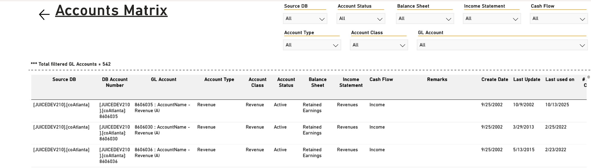Expand the GL Account dropdown
This screenshot has height=168, width=591.
tap(502, 45)
